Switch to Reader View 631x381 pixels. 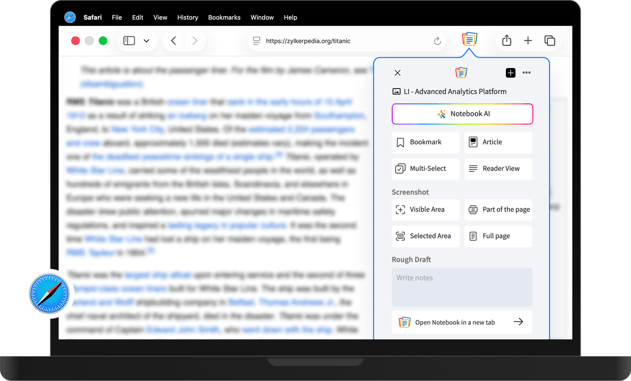point(498,168)
